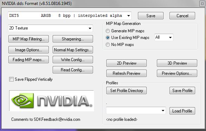Open the All MIP levels dropdown
Screen dimensions: 206x131
[164, 38]
